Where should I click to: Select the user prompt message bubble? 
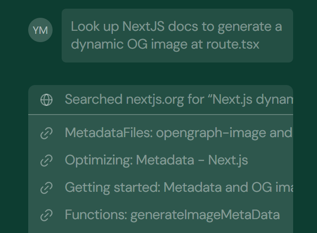tap(177, 36)
